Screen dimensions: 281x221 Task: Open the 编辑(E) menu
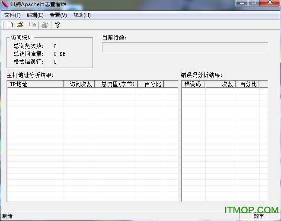[x=35, y=15]
